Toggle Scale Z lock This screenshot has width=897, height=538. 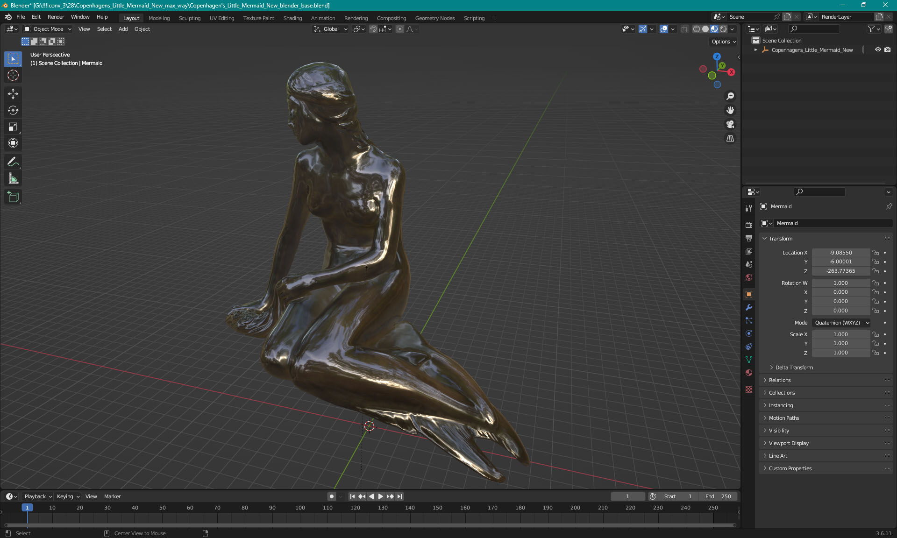pos(876,353)
